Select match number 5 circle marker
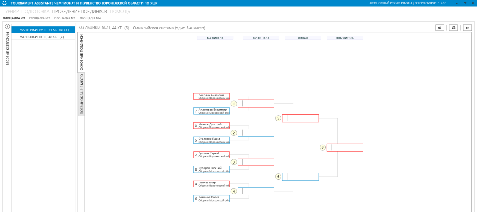The width and height of the screenshot is (477, 212). point(278,118)
